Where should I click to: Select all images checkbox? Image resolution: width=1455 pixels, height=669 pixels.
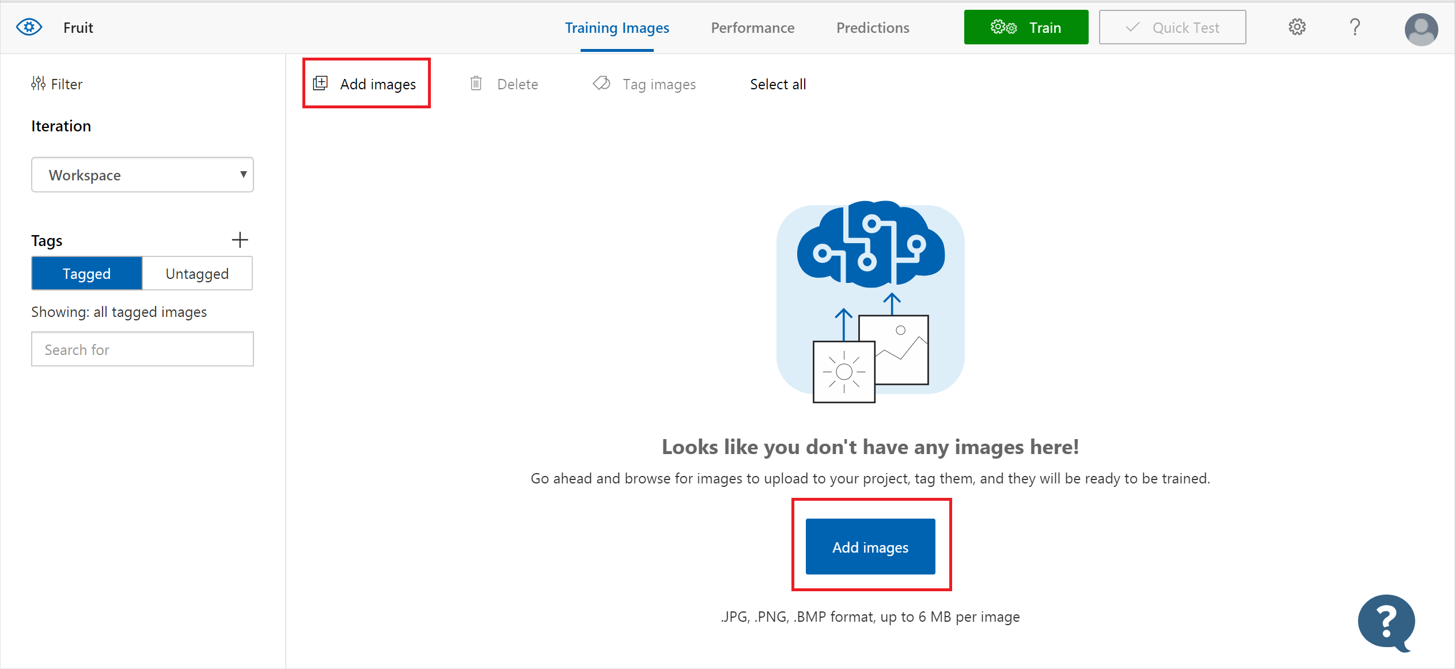tap(779, 84)
